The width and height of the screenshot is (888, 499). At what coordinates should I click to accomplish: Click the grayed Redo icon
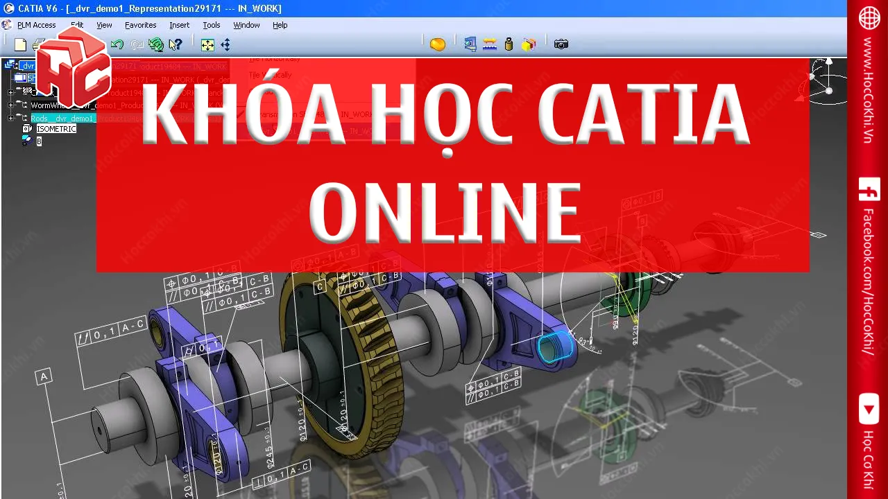137,45
